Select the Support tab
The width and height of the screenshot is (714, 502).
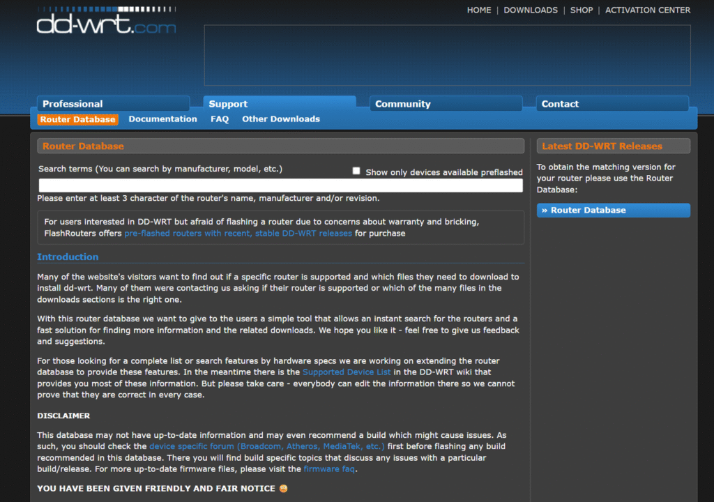[280, 103]
